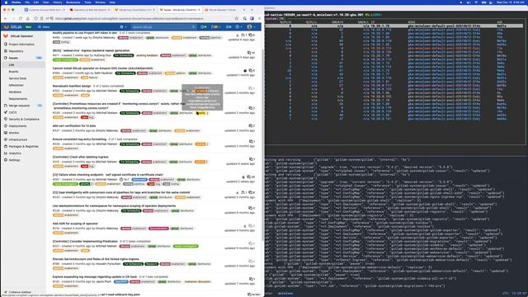Focus the Search GitLab field

tap(163, 26)
